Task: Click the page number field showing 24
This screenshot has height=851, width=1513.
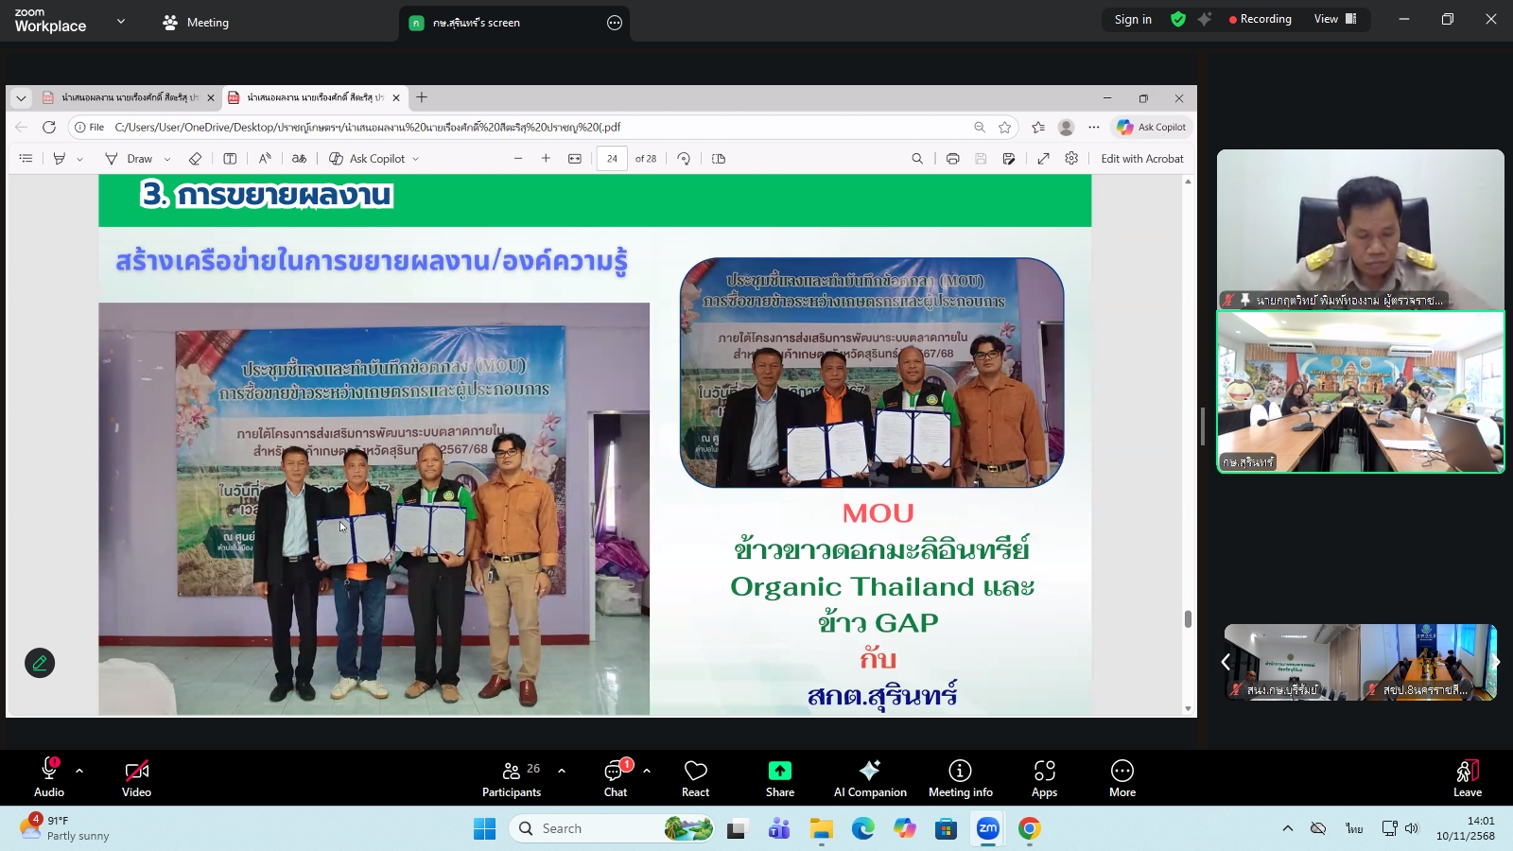Action: (612, 158)
